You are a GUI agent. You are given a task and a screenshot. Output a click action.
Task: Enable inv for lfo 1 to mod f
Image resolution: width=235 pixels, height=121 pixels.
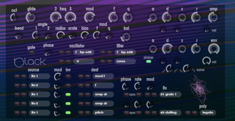click(x=68, y=76)
